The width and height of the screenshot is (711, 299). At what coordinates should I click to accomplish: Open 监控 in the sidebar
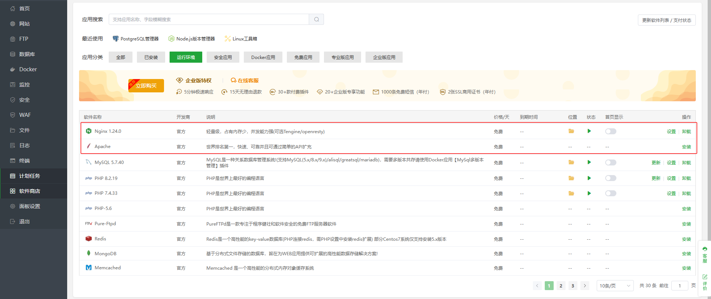[x=33, y=85]
